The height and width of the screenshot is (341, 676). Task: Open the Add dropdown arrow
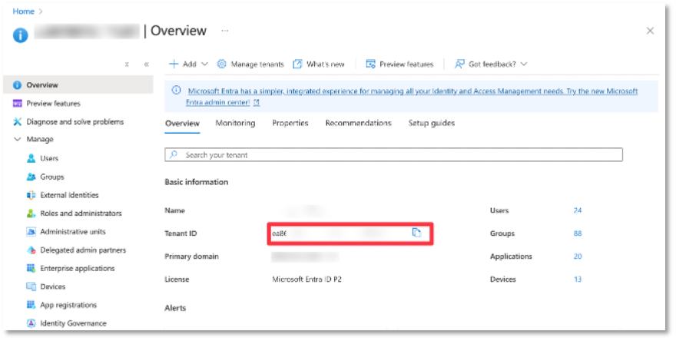(205, 65)
